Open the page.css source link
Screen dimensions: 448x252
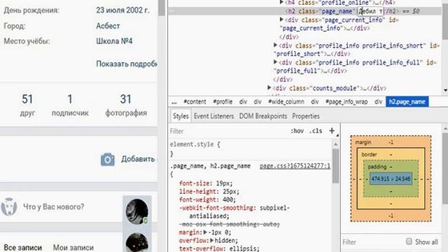[x=295, y=166]
